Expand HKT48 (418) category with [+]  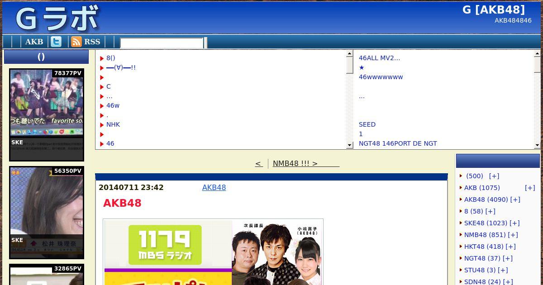[510, 247]
